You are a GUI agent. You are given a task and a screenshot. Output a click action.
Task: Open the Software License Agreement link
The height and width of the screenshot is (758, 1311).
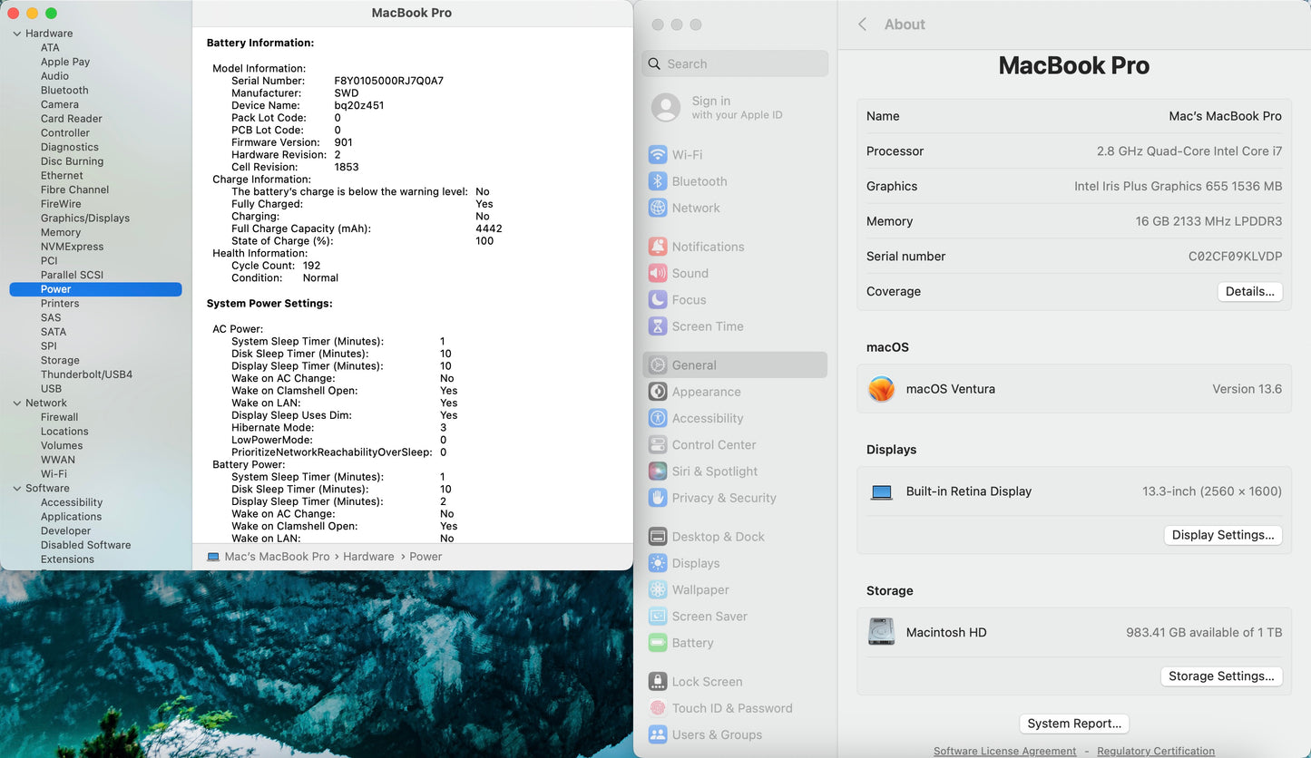coord(1004,751)
